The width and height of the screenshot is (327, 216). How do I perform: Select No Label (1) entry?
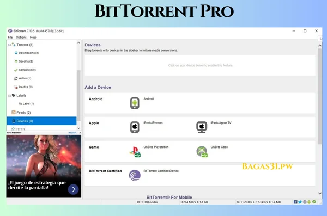tap(26, 104)
